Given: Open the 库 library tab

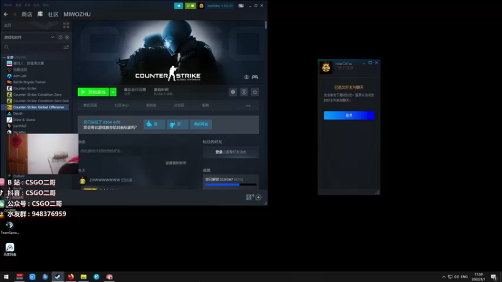Looking at the screenshot, I should (40, 14).
